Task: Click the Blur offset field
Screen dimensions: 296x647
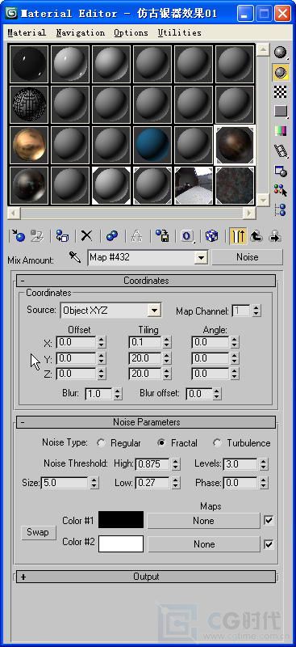Action: [199, 394]
